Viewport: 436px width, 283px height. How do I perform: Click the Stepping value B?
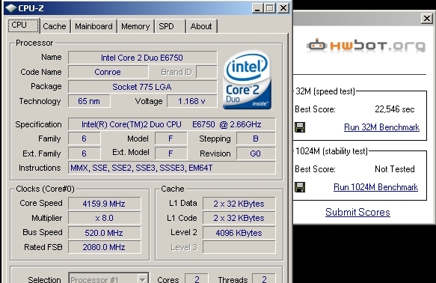256,139
